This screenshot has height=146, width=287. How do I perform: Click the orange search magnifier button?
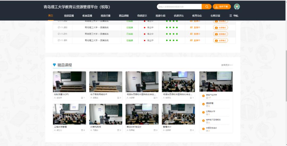206,7
